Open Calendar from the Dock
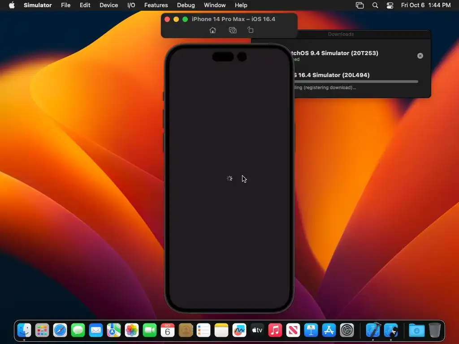The width and height of the screenshot is (459, 344). point(168,330)
